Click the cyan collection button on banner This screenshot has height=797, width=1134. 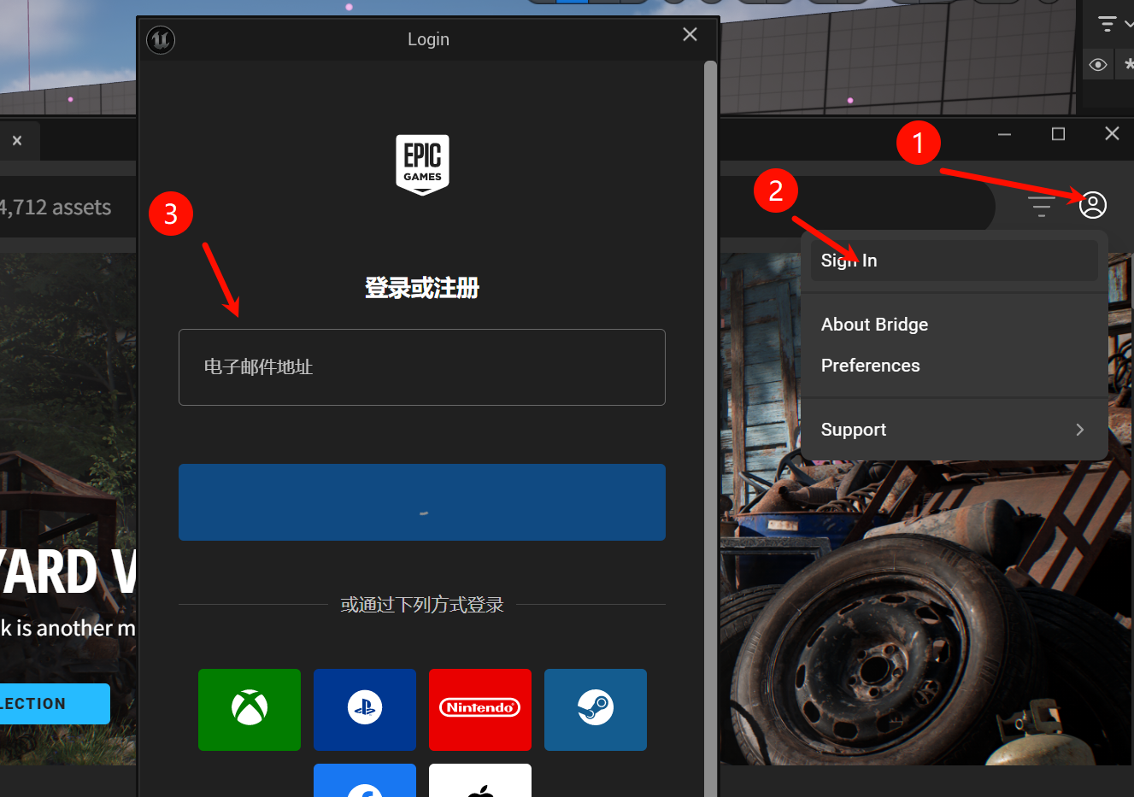pyautogui.click(x=53, y=704)
